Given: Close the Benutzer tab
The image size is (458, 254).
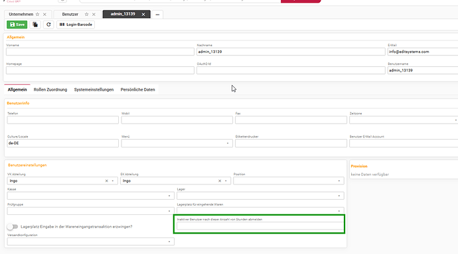Looking at the screenshot, I should point(94,15).
